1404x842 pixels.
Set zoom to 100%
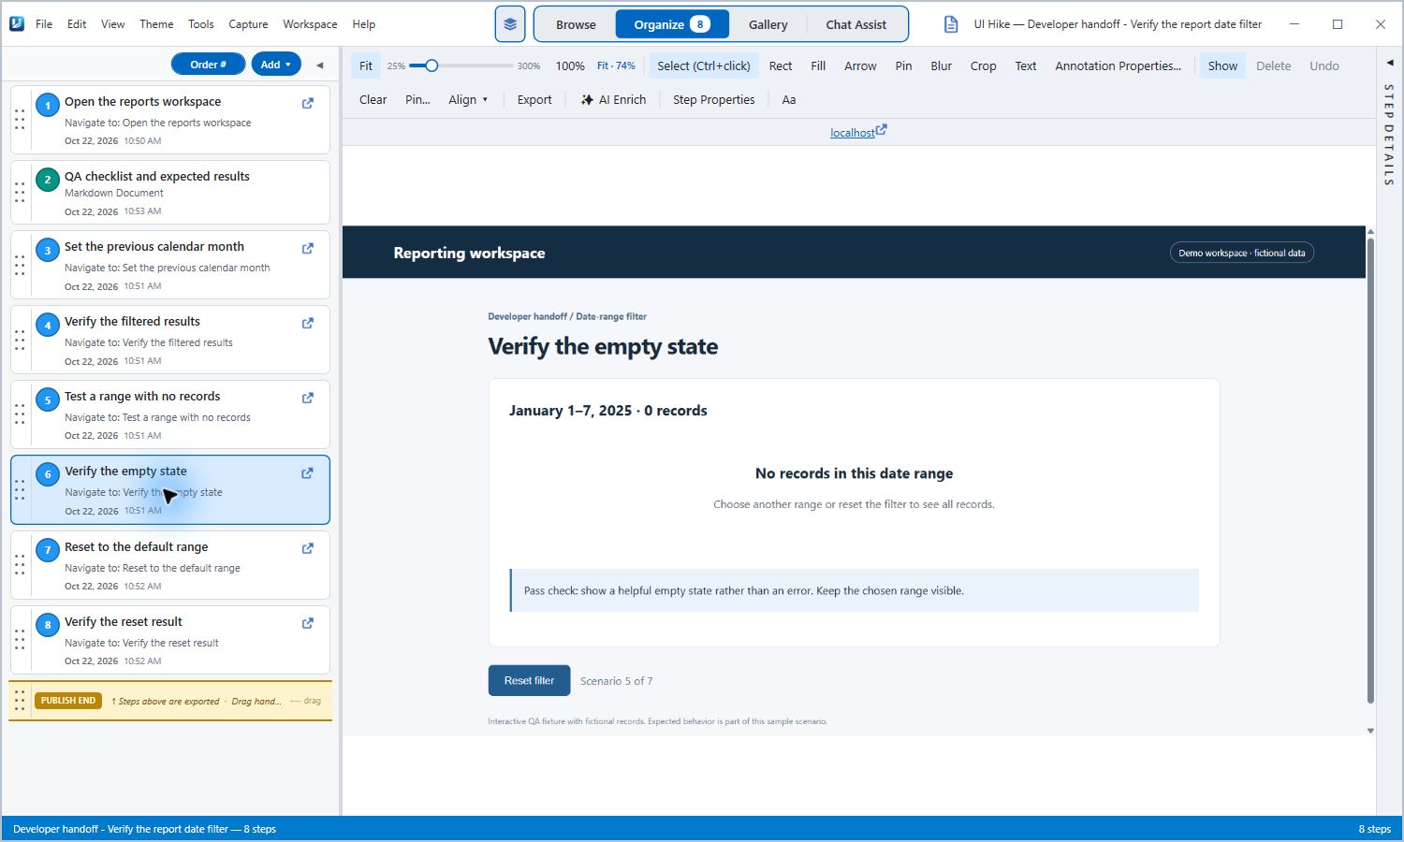point(570,65)
